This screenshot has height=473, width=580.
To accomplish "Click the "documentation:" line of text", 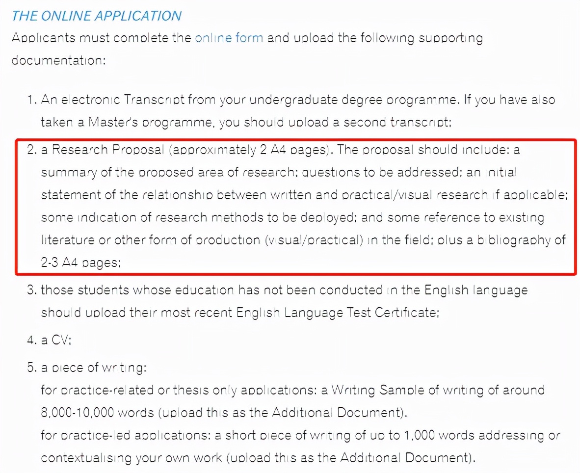I will coord(58,60).
